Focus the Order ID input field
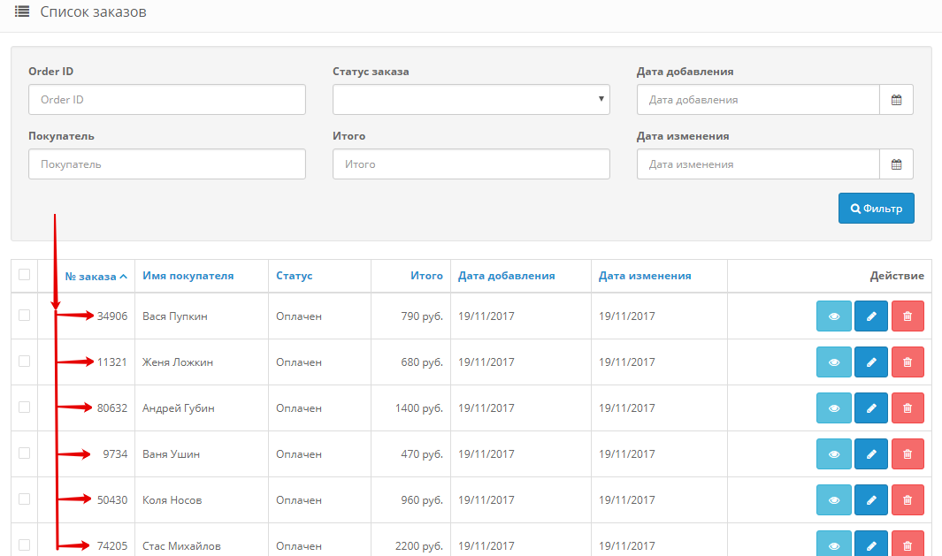 point(166,100)
